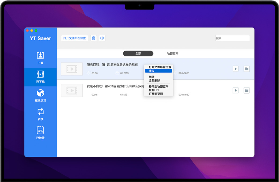279x182 pixels.
Task: Choose 打开源页面 in the context menu
Action: (159, 94)
